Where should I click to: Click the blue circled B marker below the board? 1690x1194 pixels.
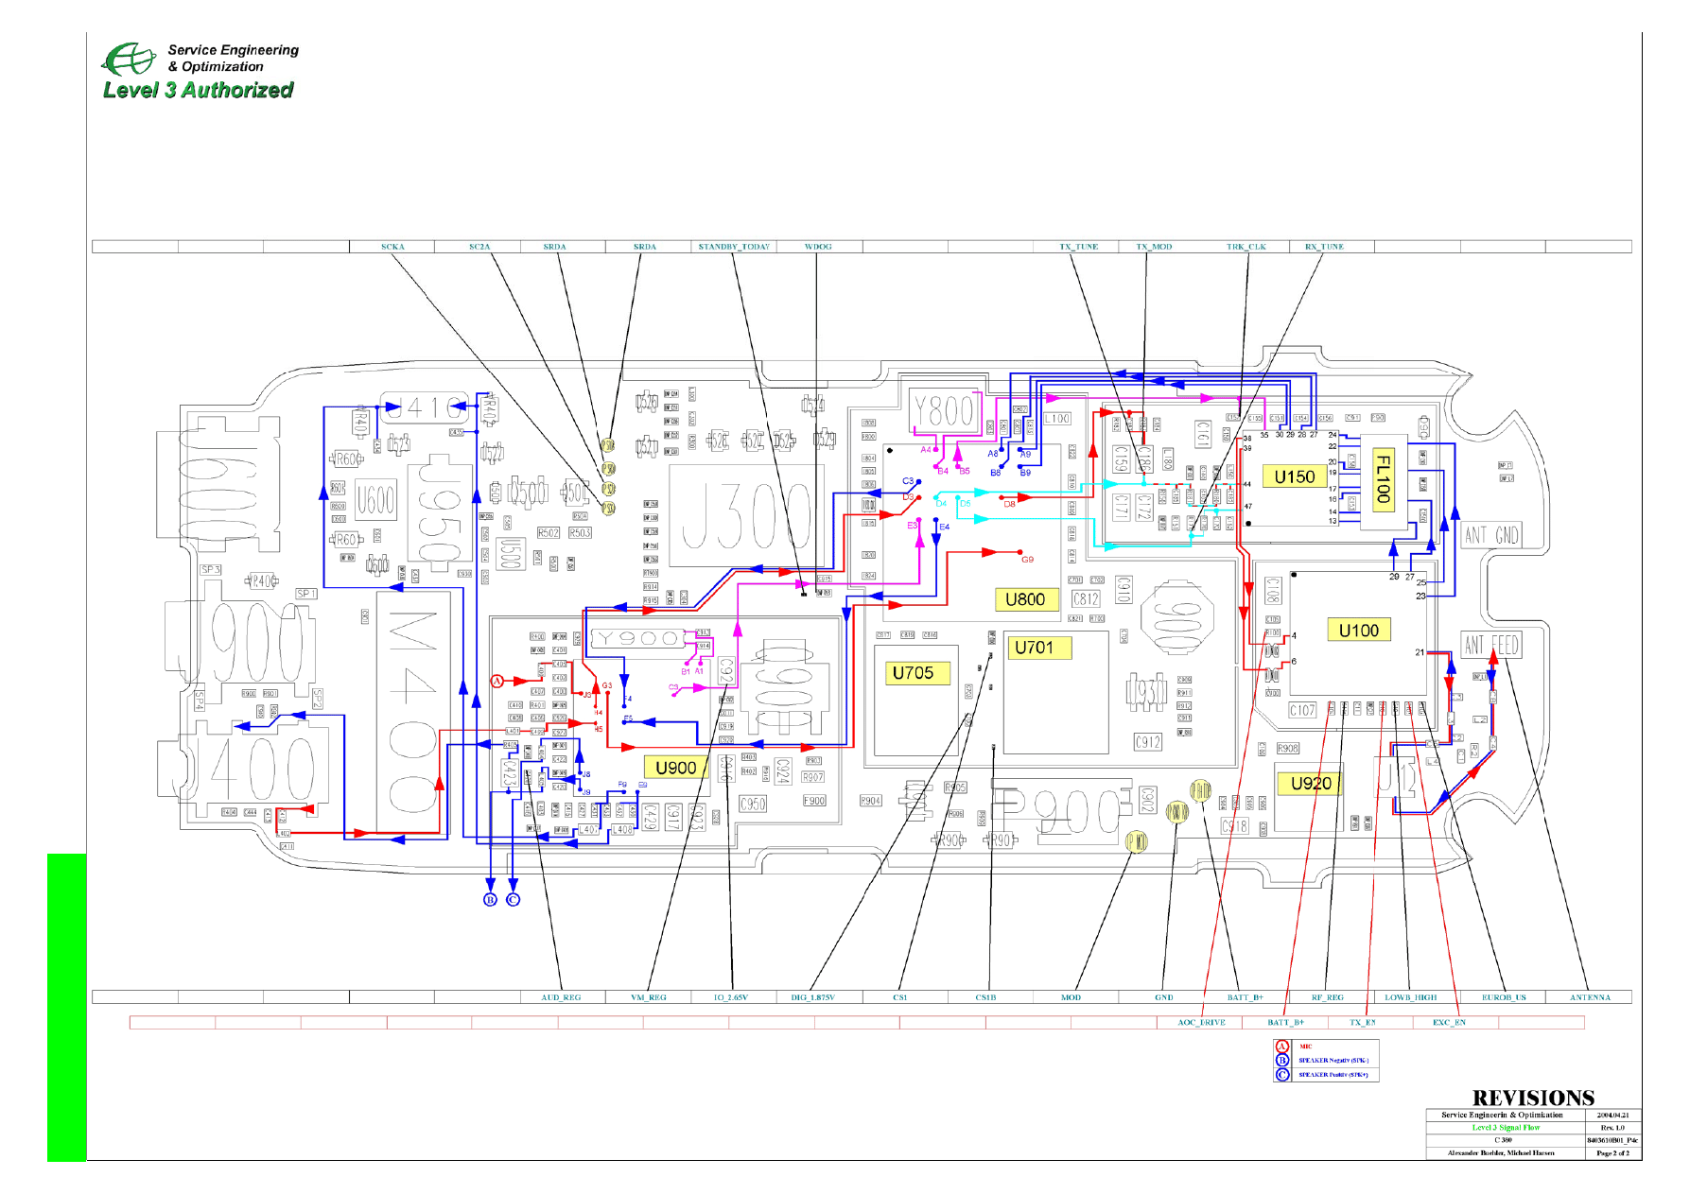click(490, 899)
